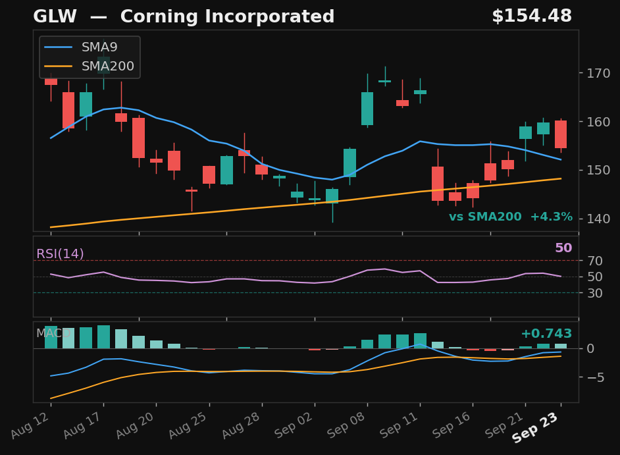Screen dimensions: 620x455
Task: Click the GLW ticker symbol in title
Action: [55, 16]
